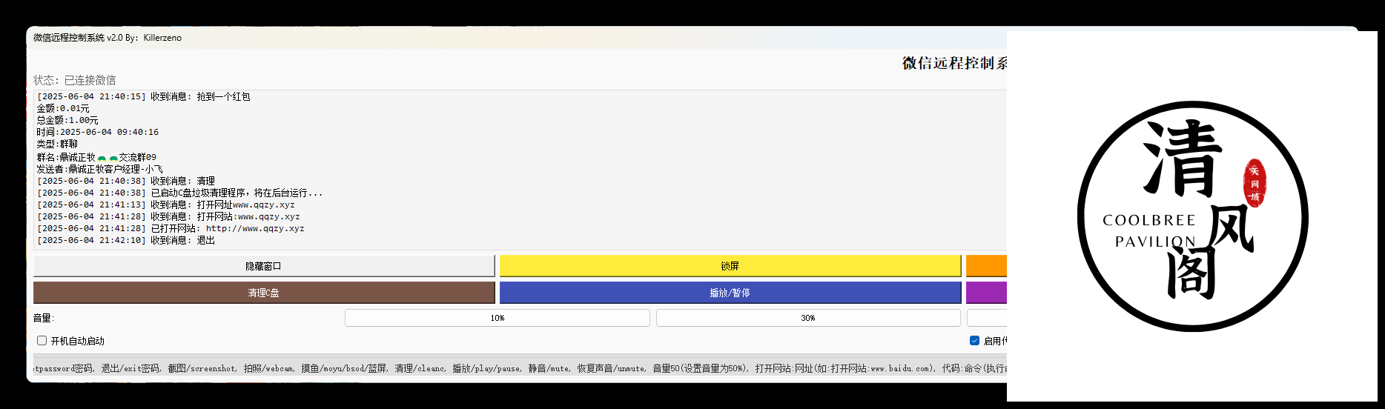1385x409 pixels.
Task: Toggle playback with 播放/暂停 button
Action: (730, 293)
